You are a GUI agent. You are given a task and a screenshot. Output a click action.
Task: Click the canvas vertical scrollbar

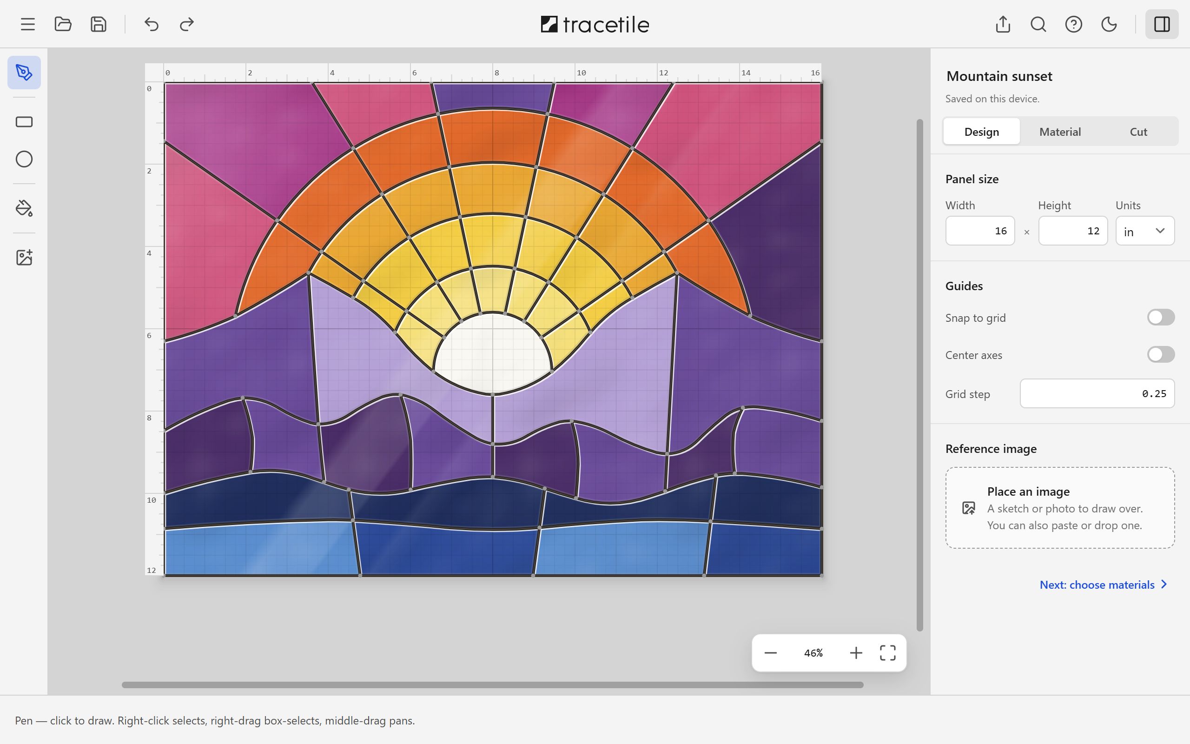tap(919, 375)
